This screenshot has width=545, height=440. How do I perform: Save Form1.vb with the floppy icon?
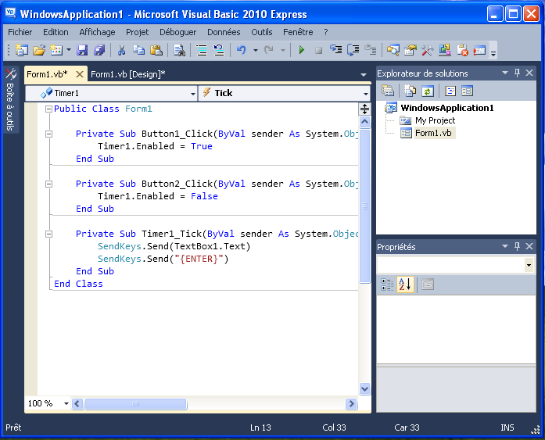82,50
